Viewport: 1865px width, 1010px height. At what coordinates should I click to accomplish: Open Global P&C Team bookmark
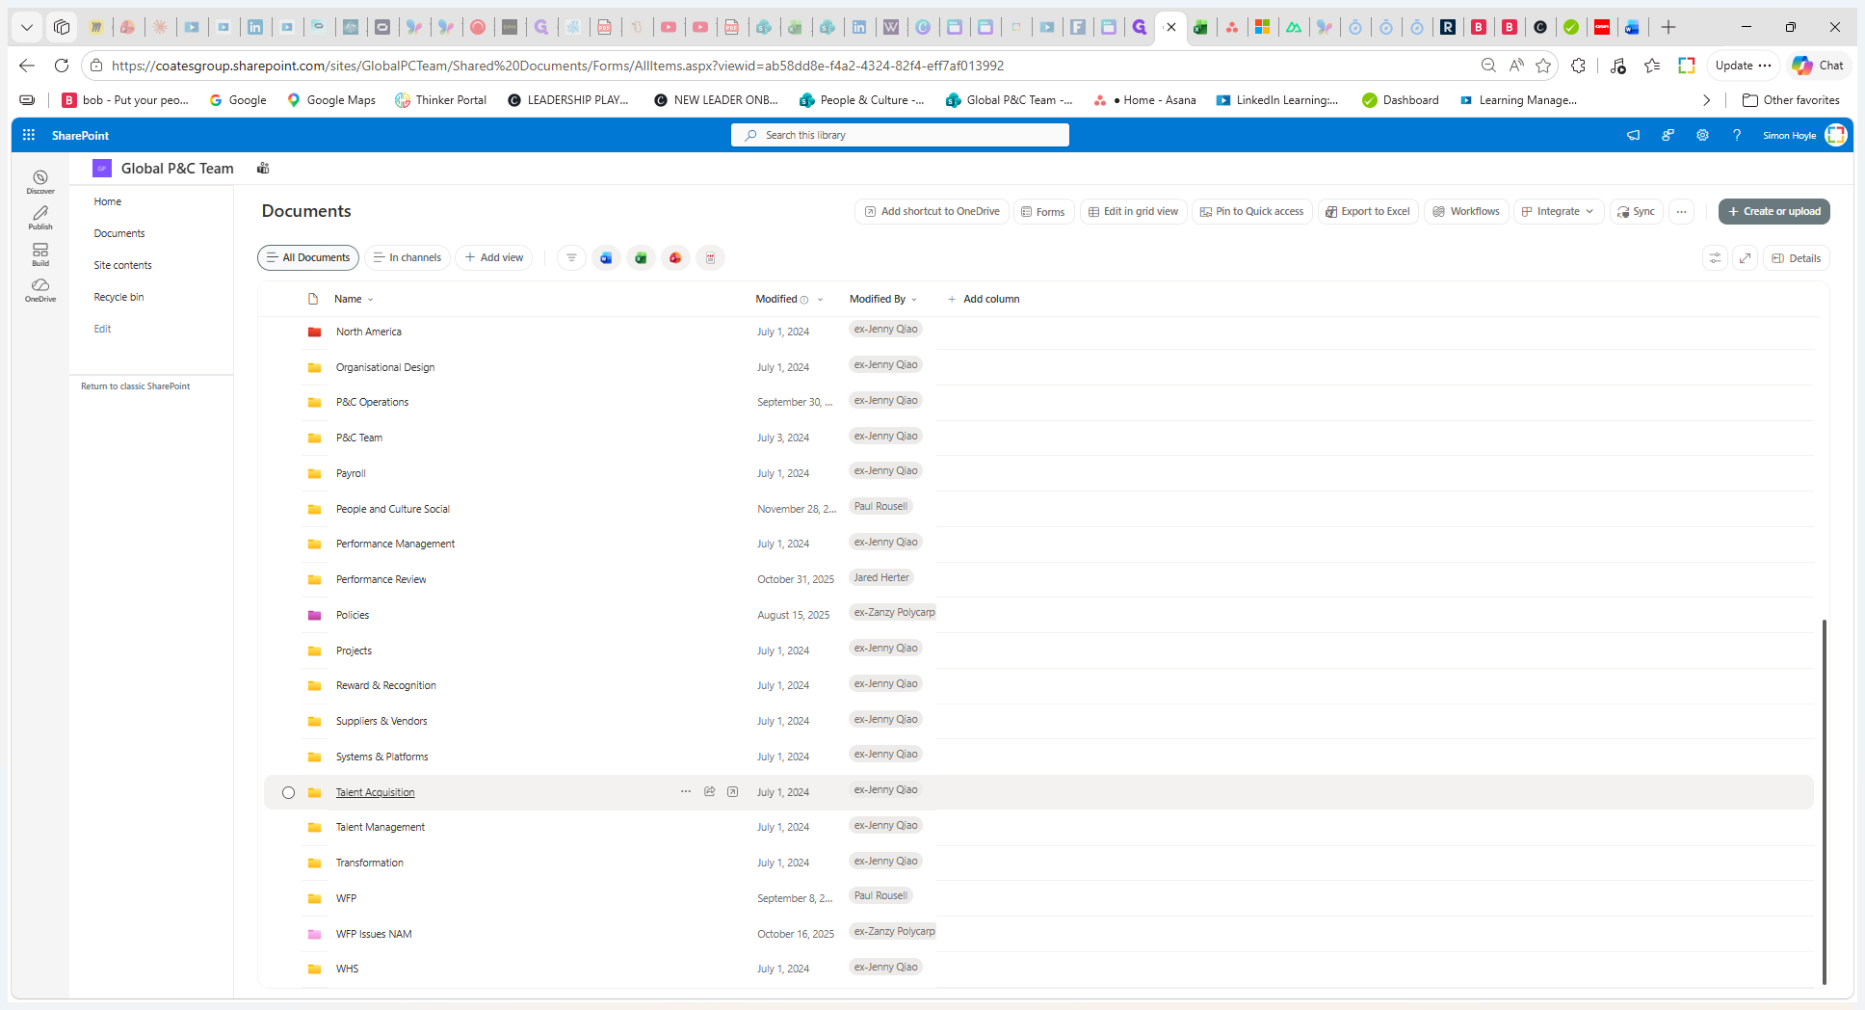[1010, 100]
